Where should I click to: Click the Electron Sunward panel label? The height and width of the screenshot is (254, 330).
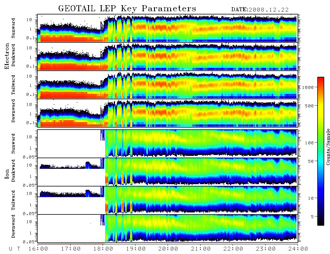coord(13,28)
